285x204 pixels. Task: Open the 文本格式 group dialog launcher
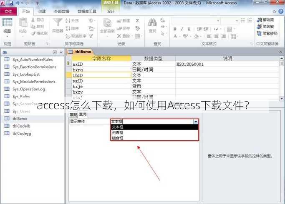click(252, 44)
